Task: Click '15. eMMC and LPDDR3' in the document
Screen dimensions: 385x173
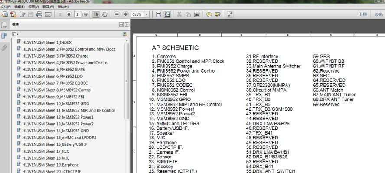Action: click(x=174, y=124)
